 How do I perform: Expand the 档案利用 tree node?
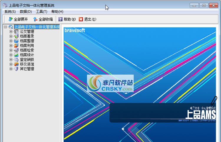(x=11, y=46)
